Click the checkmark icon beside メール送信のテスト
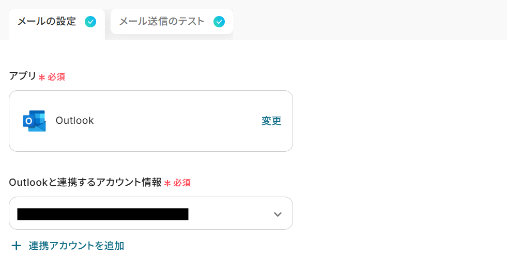The image size is (507, 257). tap(219, 22)
